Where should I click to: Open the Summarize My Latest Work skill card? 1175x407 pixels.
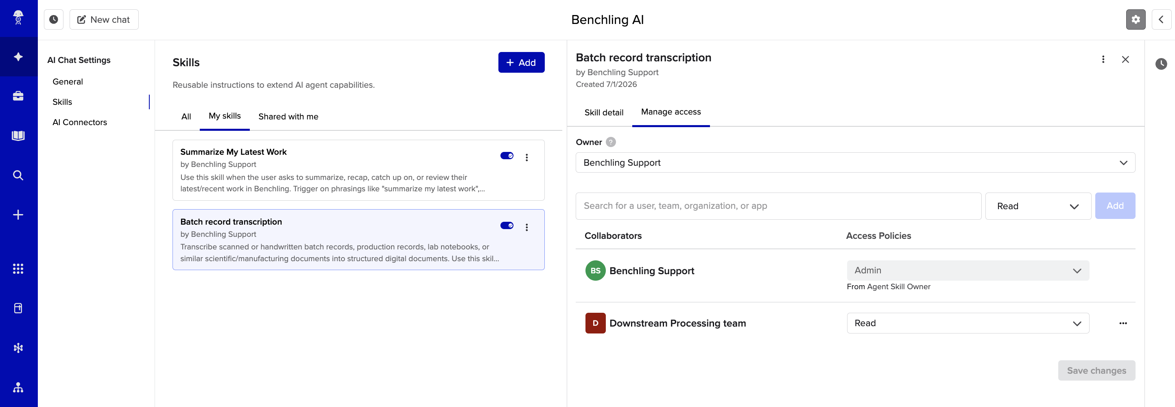(x=358, y=170)
